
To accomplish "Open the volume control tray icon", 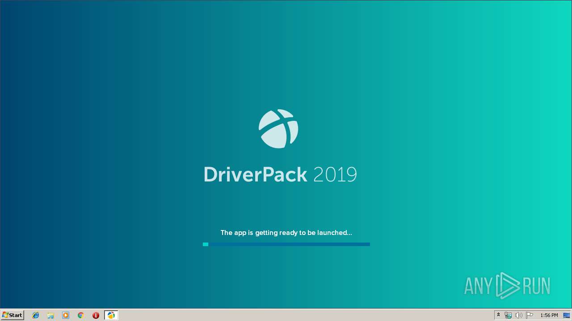I will [518, 315].
